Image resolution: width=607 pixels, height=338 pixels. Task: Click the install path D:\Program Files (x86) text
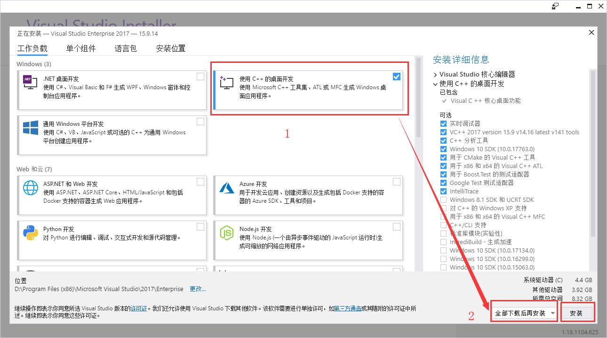(x=100, y=289)
